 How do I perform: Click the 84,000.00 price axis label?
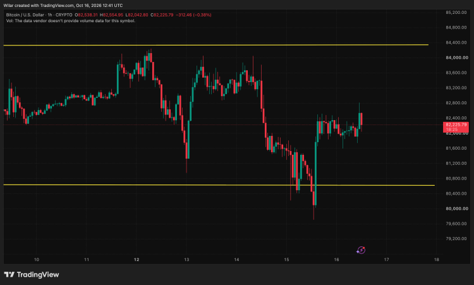[x=457, y=58]
